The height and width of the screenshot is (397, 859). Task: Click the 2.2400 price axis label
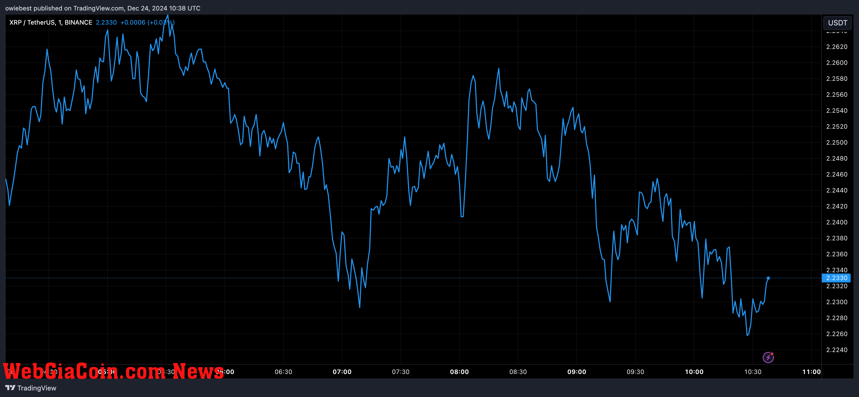837,222
